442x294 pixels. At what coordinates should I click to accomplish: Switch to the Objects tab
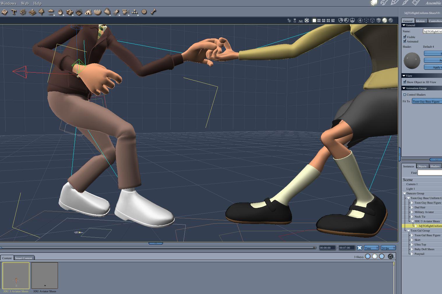tap(422, 166)
